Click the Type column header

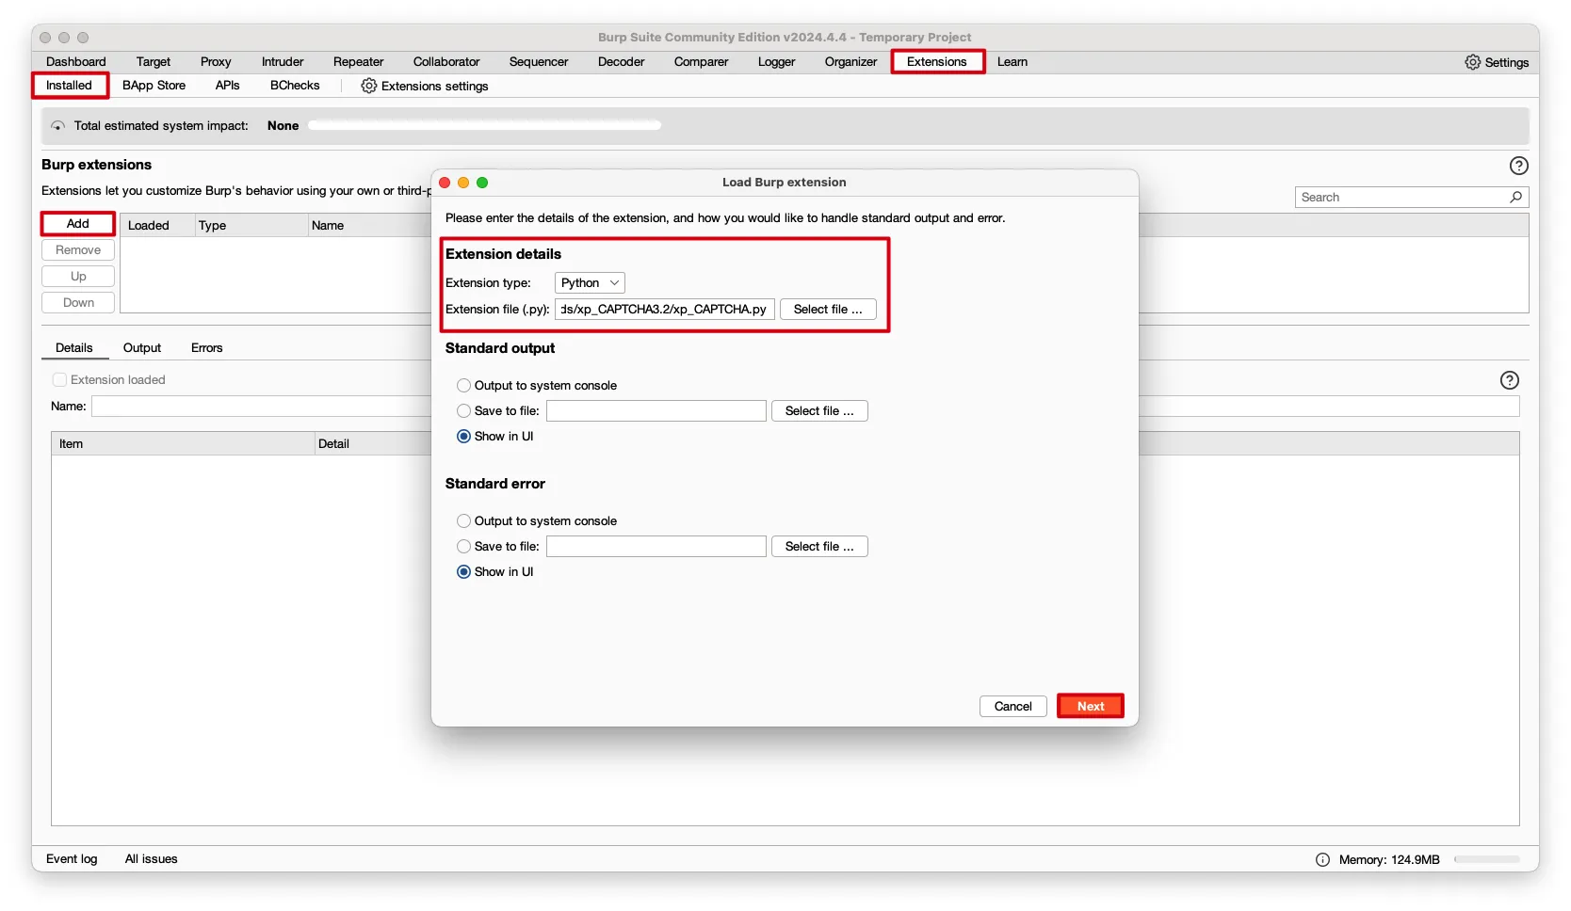pyautogui.click(x=251, y=226)
